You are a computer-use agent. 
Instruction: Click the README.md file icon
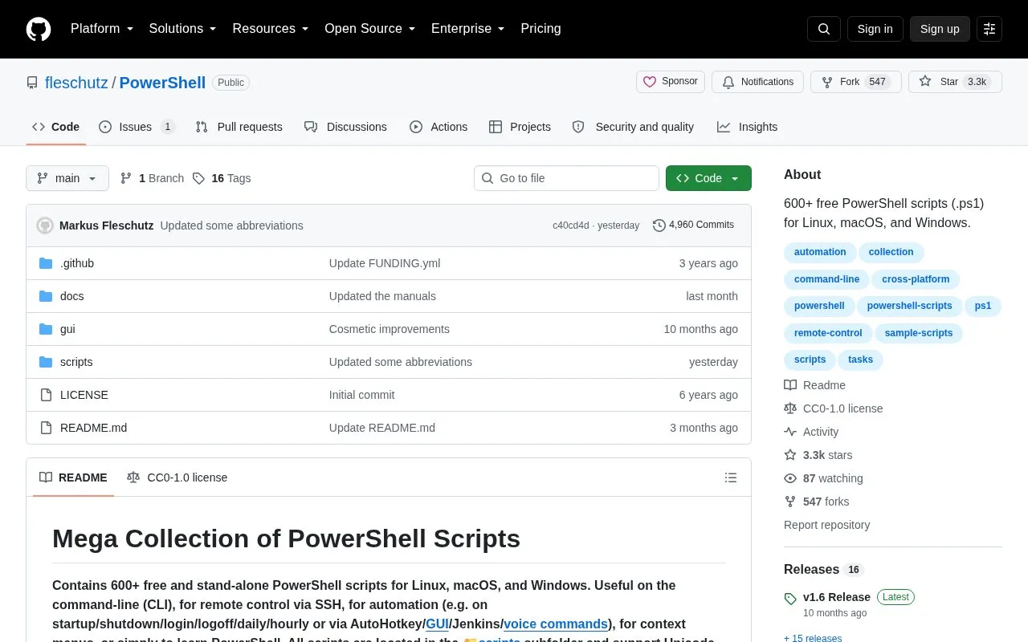[x=46, y=428]
